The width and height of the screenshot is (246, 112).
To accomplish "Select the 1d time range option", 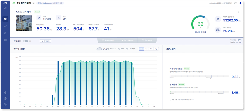I will (x=142, y=49).
